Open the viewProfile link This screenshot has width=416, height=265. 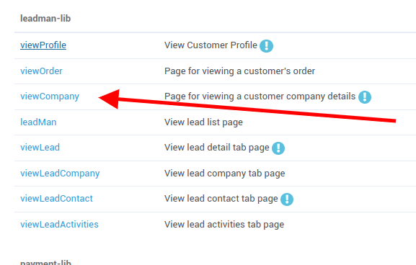(43, 45)
